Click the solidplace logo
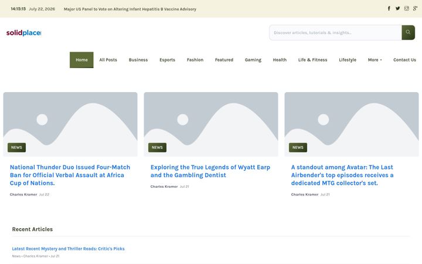The width and height of the screenshot is (422, 264). click(23, 33)
